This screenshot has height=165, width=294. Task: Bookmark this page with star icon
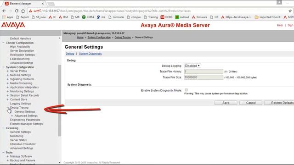click(290, 11)
